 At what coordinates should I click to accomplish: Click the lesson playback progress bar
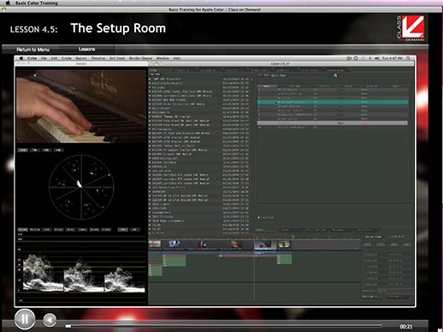(x=224, y=326)
